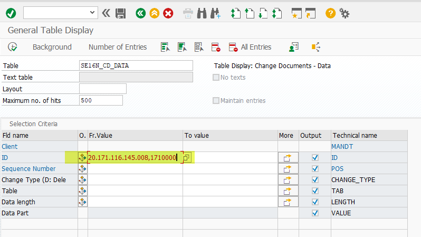
Task: Go to First Page icon
Action: 236,13
